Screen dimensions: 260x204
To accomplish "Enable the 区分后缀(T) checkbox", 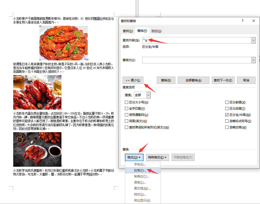I will pyautogui.click(x=227, y=109).
